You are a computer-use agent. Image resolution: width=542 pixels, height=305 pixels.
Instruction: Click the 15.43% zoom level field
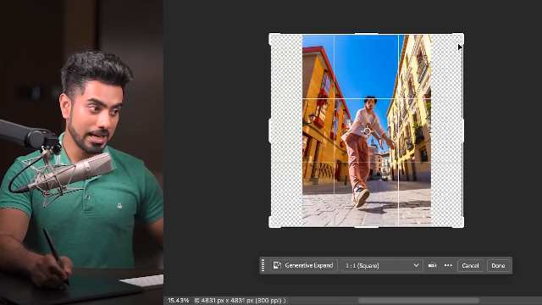click(x=179, y=301)
